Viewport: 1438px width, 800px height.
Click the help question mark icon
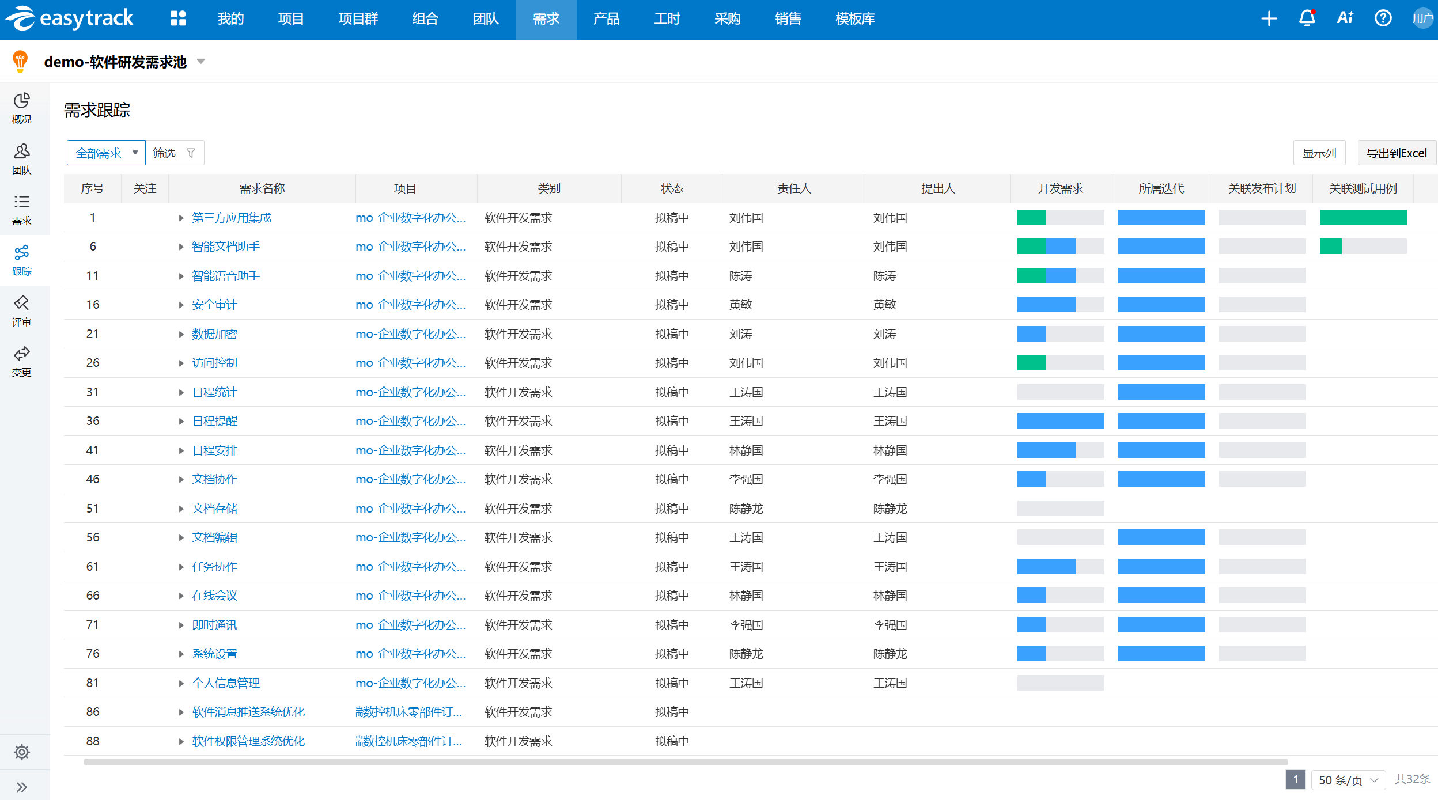pos(1383,18)
